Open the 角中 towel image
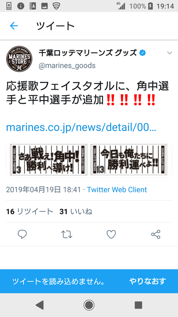 49,159
